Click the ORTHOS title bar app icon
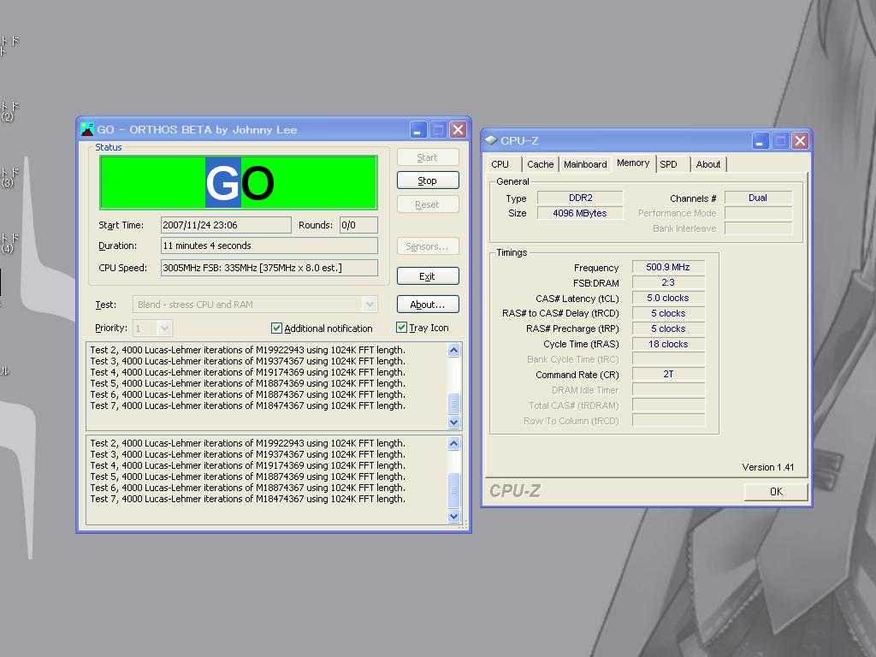876x657 pixels. (x=87, y=130)
